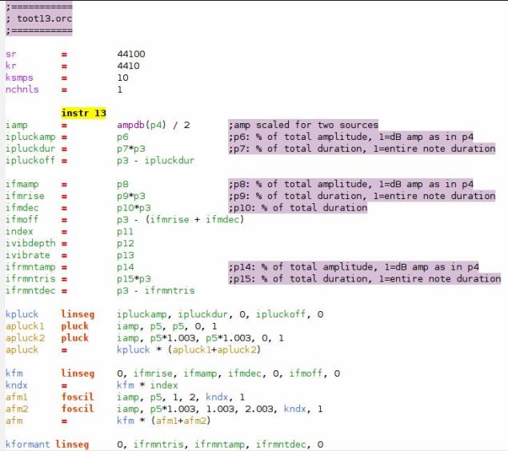Place cursor on variable 'ipluckamp'
The image size is (508, 451).
[x=30, y=137]
